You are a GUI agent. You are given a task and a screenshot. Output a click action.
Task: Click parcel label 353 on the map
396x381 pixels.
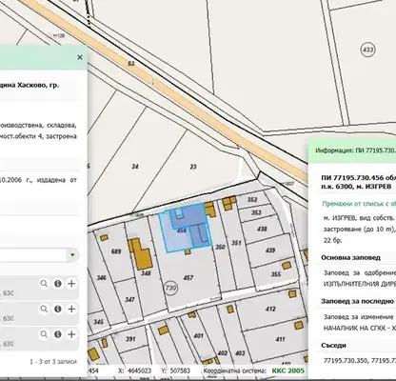[256, 212]
